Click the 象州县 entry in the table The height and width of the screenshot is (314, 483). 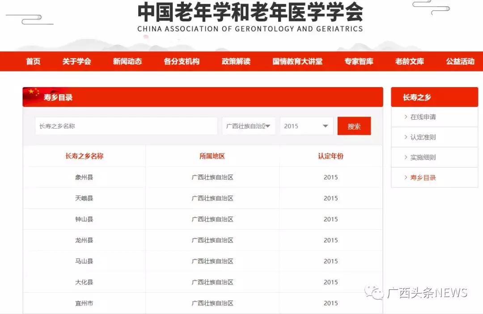(x=84, y=177)
